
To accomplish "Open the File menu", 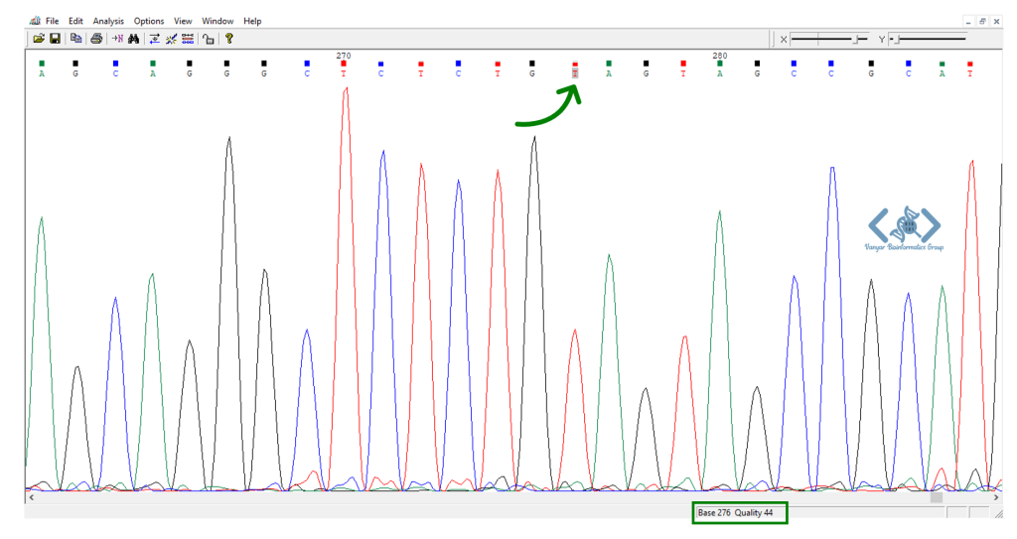I will click(x=53, y=21).
